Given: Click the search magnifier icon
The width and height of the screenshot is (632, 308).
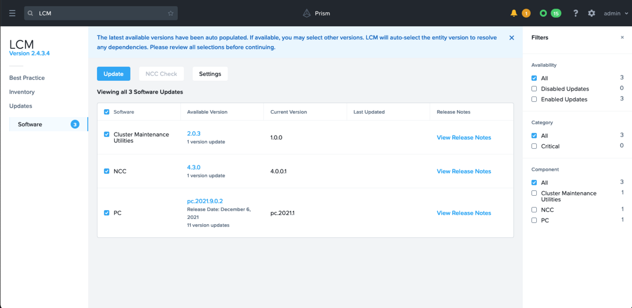Looking at the screenshot, I should pyautogui.click(x=30, y=13).
